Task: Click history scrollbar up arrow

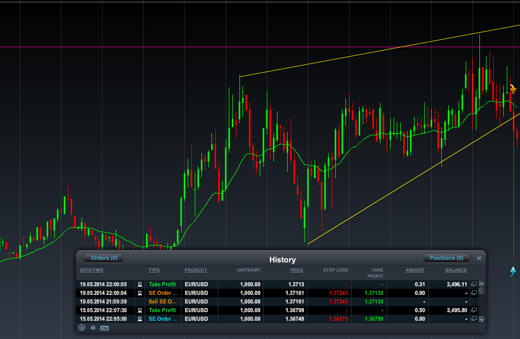Action: pyautogui.click(x=482, y=284)
